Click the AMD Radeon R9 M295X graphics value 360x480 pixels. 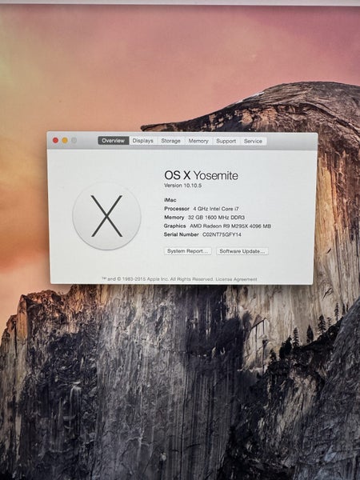tap(230, 226)
